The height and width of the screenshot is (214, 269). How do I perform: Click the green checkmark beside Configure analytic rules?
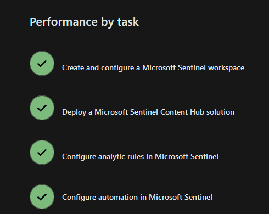tap(42, 153)
